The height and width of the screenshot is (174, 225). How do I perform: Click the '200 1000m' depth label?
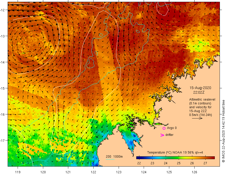(x=114, y=157)
